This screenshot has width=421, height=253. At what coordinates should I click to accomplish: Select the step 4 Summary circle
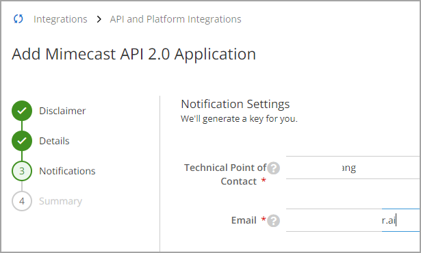pos(22,201)
